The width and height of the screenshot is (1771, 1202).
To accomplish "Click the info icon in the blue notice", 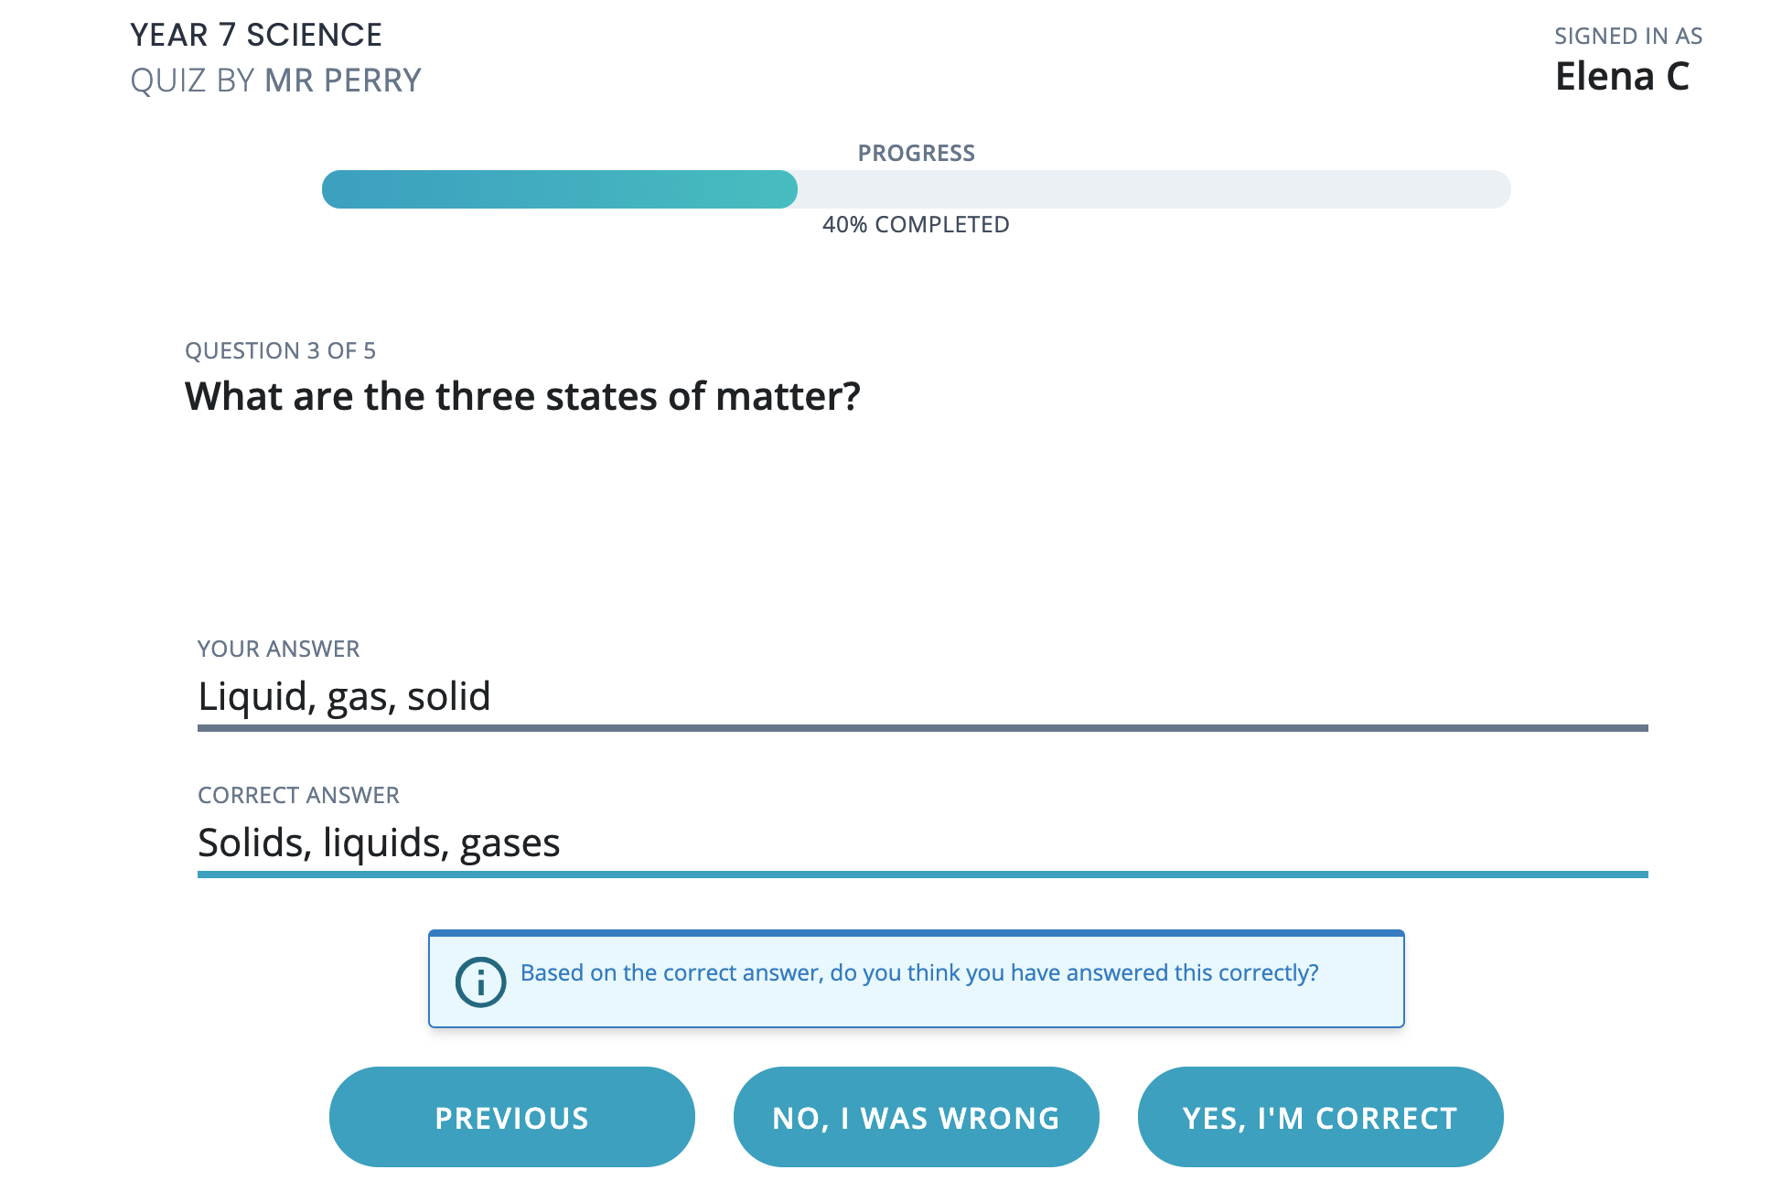I will (x=480, y=982).
